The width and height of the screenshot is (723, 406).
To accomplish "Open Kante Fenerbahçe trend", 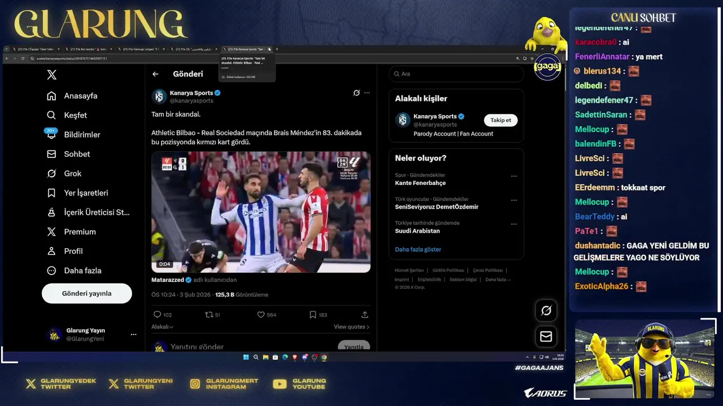I will [420, 183].
